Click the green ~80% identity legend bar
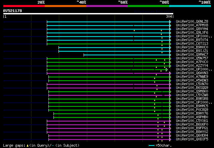 148,6
